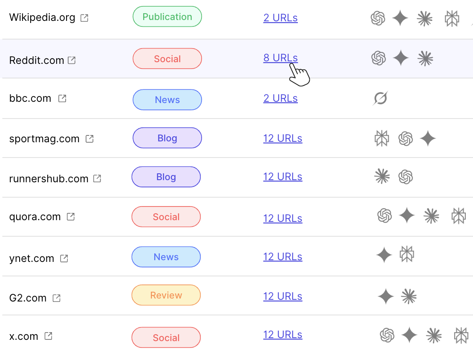Select the runnershub.com domain name

coord(49,178)
